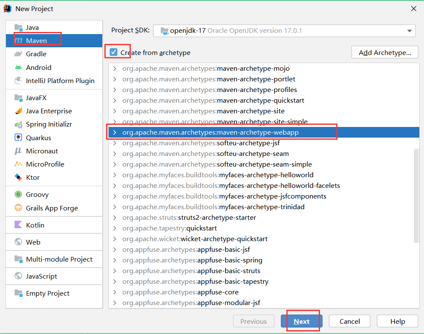
Task: Click the IntelliJ Platform Plugin icon
Action: pos(18,81)
